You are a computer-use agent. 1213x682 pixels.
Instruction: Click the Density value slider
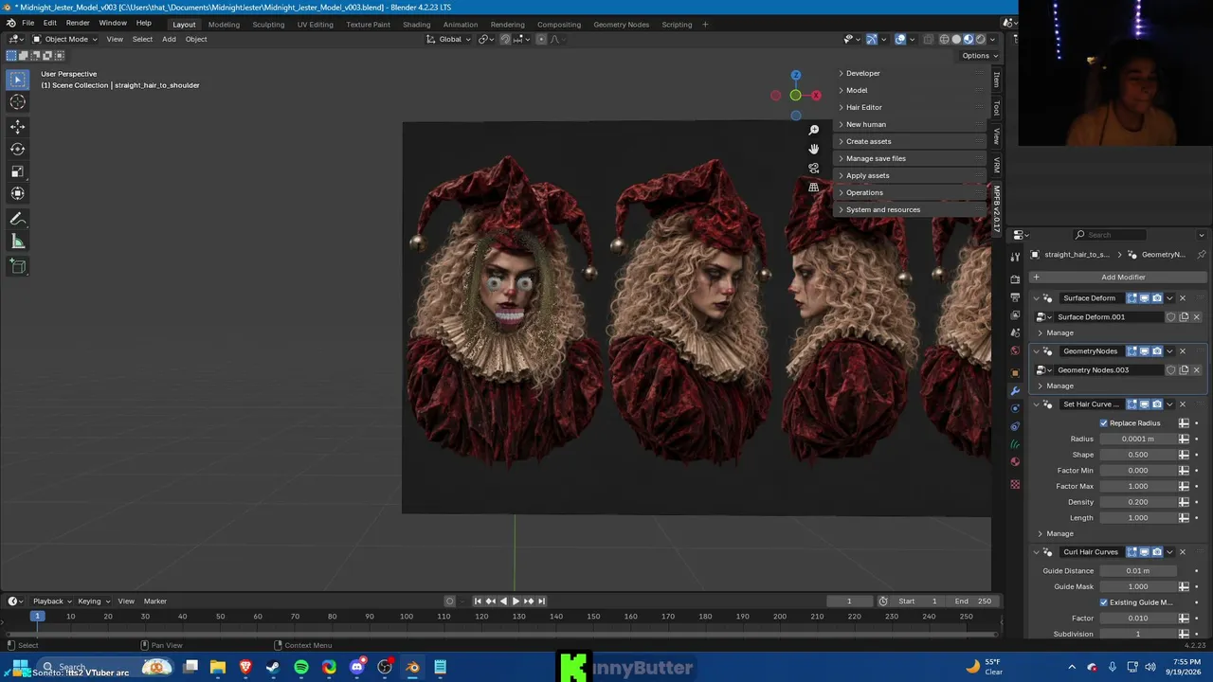(1137, 502)
